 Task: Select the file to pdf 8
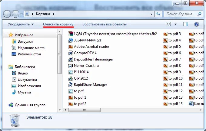pyautogui.click(x=172, y=66)
